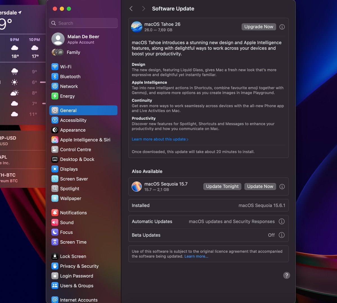Screen dimensions: 337x303
Task: Select Control Centre label in sidebar
Action: [x=76, y=150]
